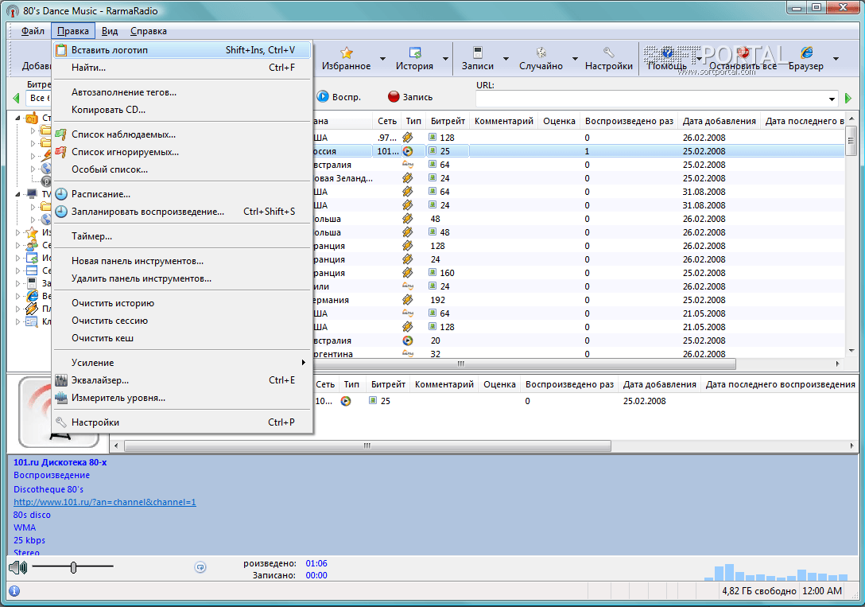865x607 pixels.
Task: Click the volume slider handle
Action: 73,567
